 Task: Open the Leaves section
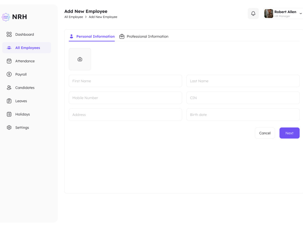[x=27, y=101]
